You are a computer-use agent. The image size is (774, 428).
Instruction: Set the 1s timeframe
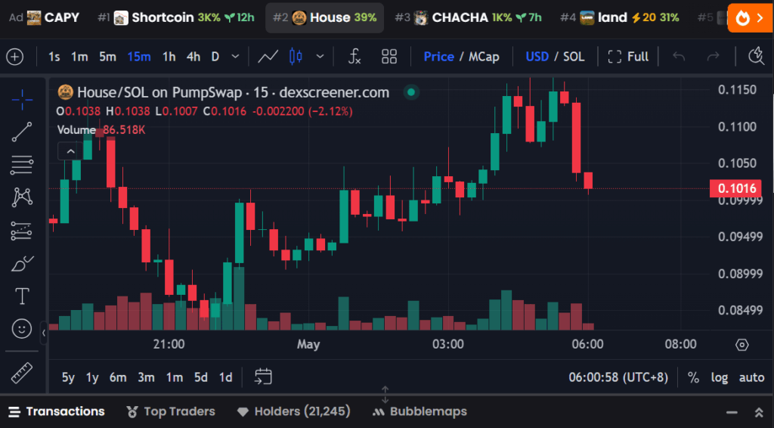(x=54, y=57)
